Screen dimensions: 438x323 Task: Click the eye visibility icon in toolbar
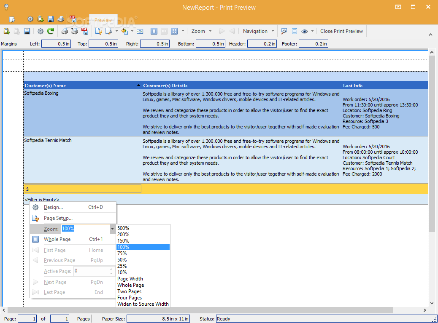click(x=305, y=31)
